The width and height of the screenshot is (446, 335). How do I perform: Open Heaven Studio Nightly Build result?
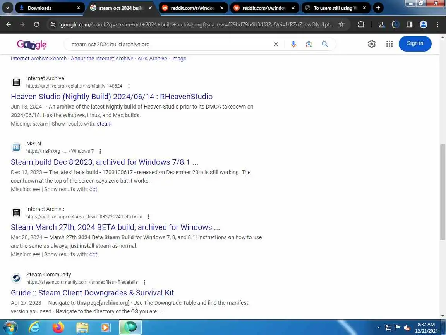[111, 97]
